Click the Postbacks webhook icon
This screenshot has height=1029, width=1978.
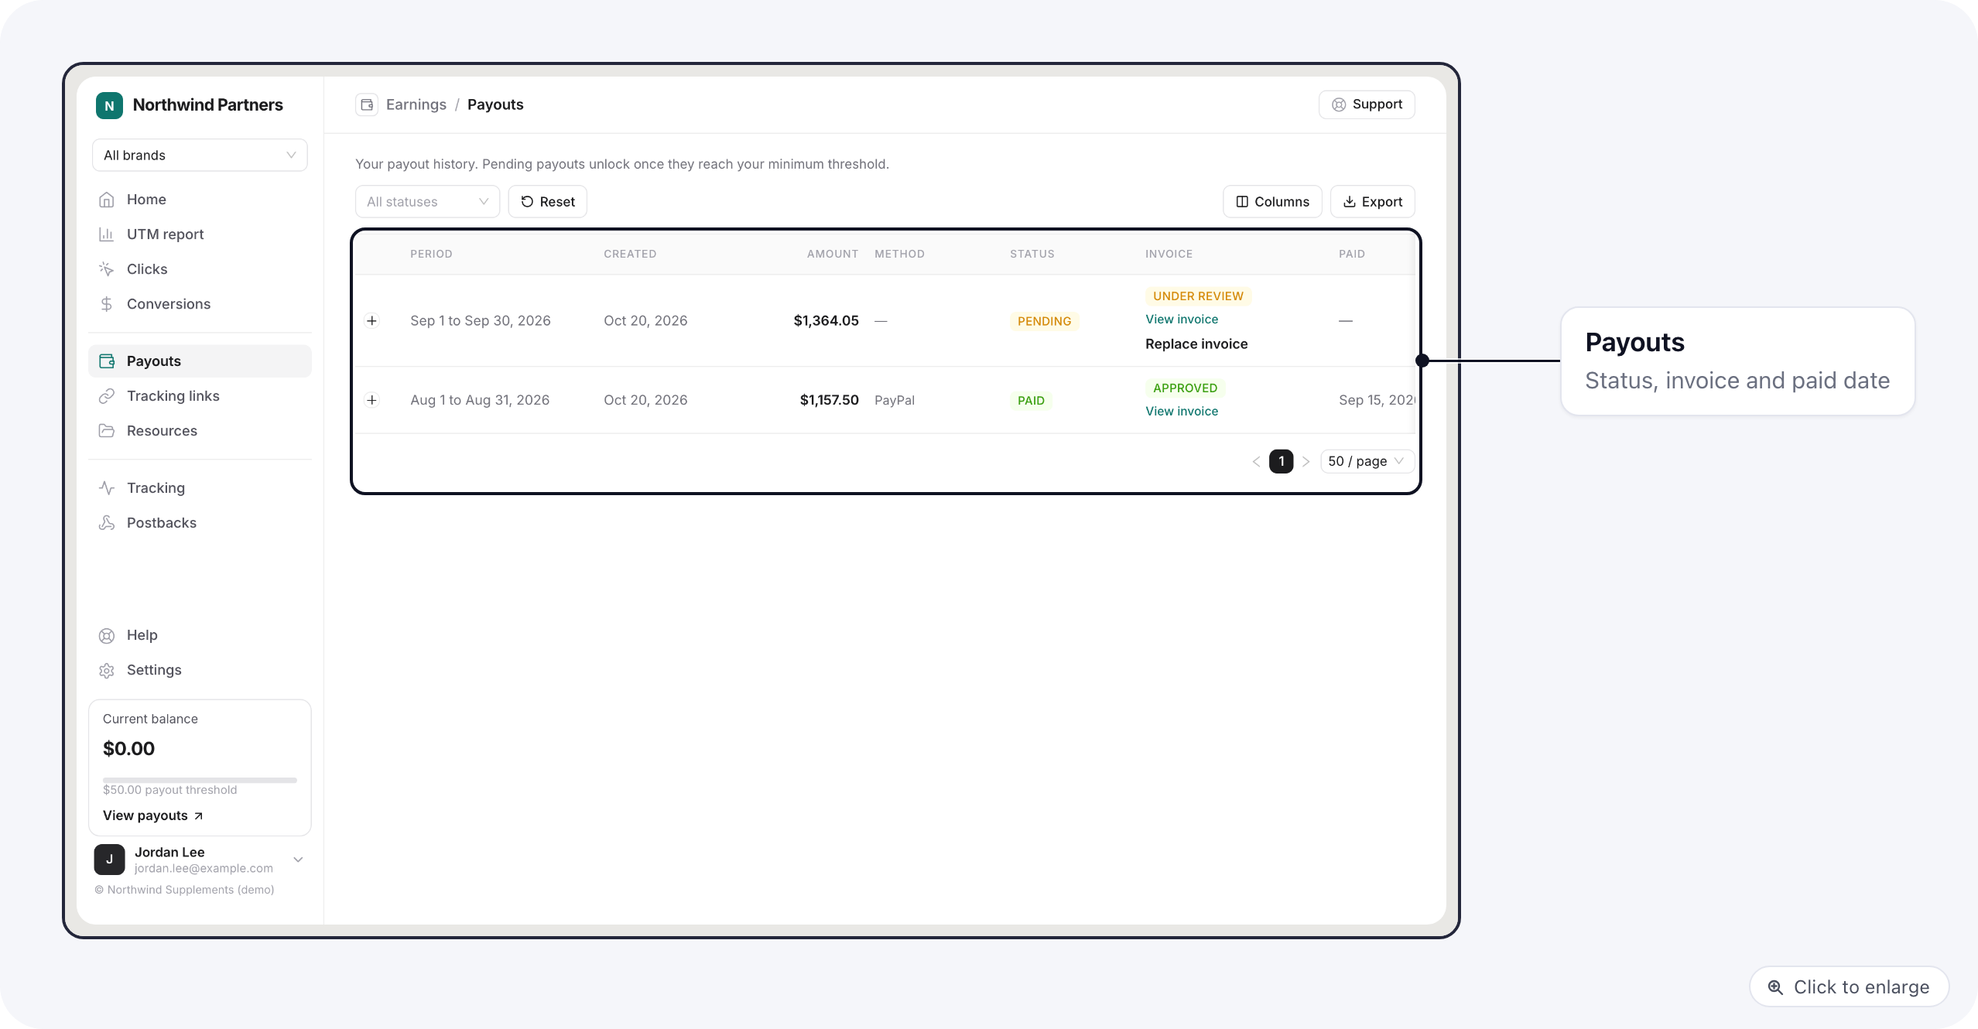pos(107,523)
